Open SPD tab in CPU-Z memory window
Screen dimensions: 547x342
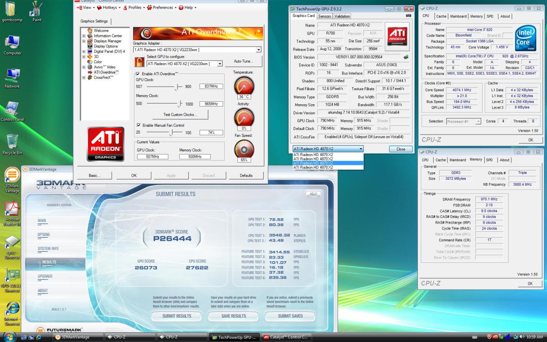pos(489,160)
